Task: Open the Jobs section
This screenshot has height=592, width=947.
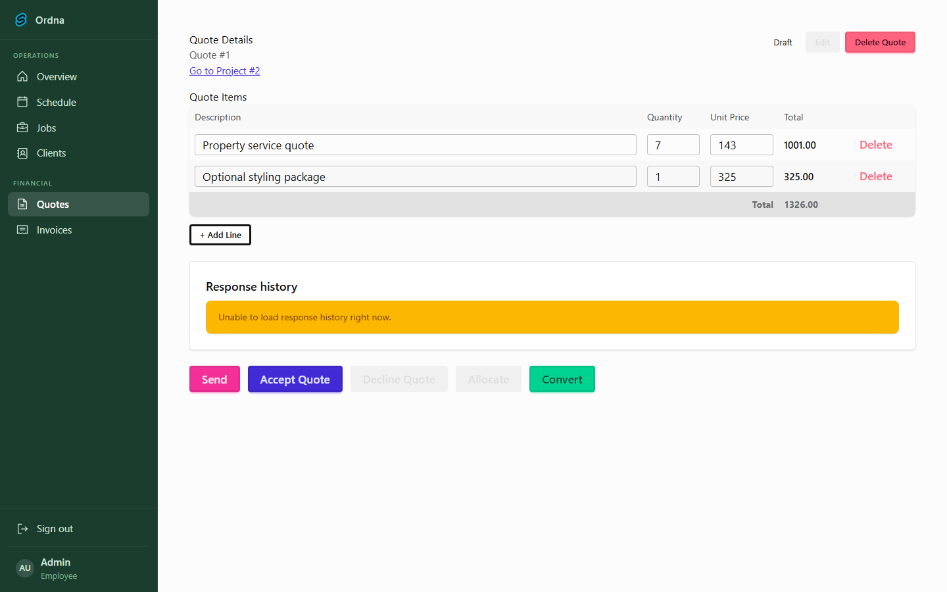Action: click(78, 128)
